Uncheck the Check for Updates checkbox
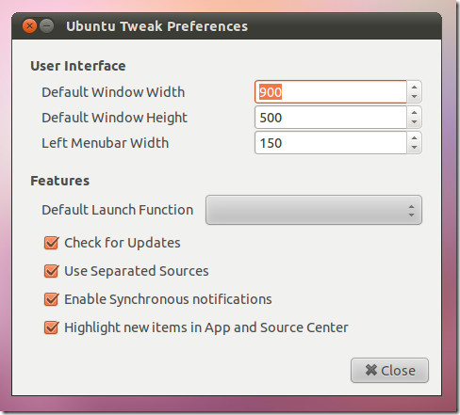Image resolution: width=460 pixels, height=415 pixels. [51, 243]
